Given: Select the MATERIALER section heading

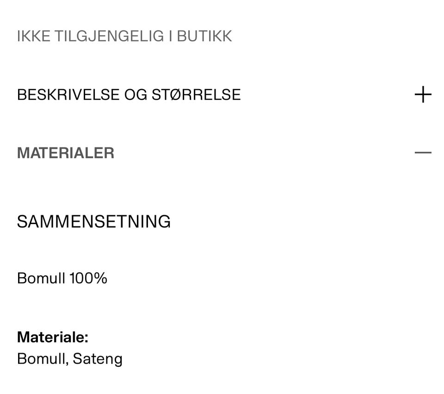Looking at the screenshot, I should pyautogui.click(x=66, y=152).
